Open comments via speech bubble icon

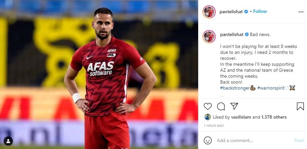click(x=221, y=106)
